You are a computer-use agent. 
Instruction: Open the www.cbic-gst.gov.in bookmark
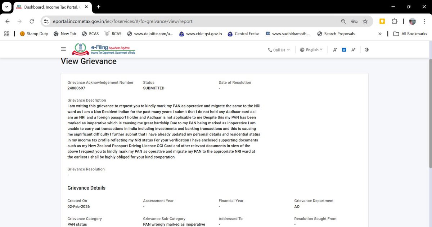200,34
